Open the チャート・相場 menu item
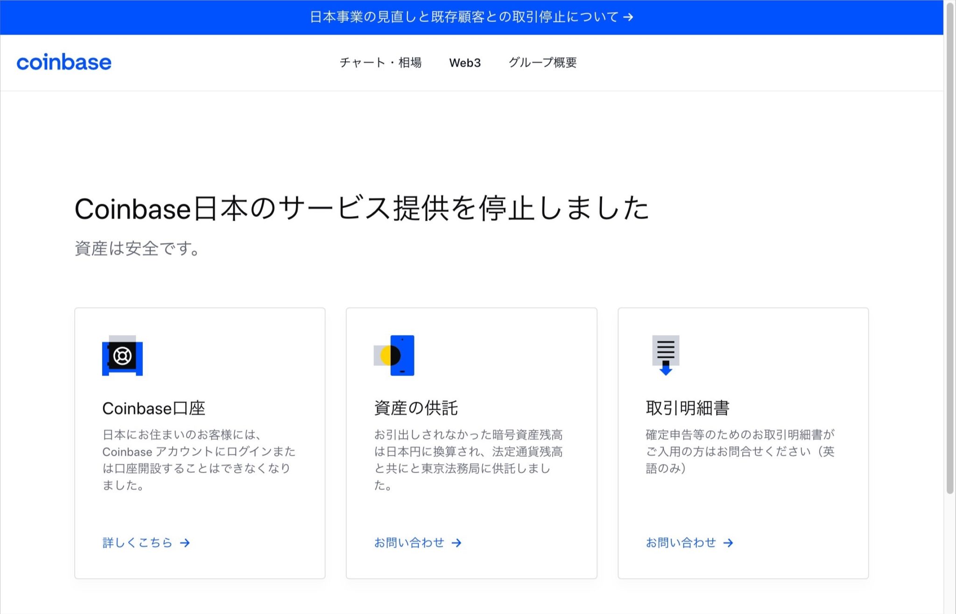The height and width of the screenshot is (614, 956). [381, 63]
